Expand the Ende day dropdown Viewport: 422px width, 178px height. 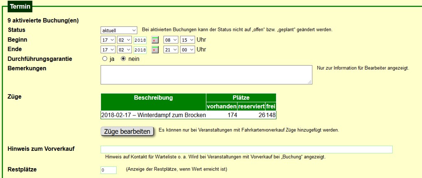pyautogui.click(x=108, y=50)
